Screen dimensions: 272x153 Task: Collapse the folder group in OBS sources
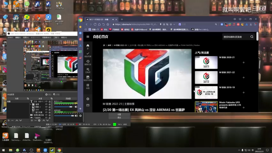tap(31, 104)
